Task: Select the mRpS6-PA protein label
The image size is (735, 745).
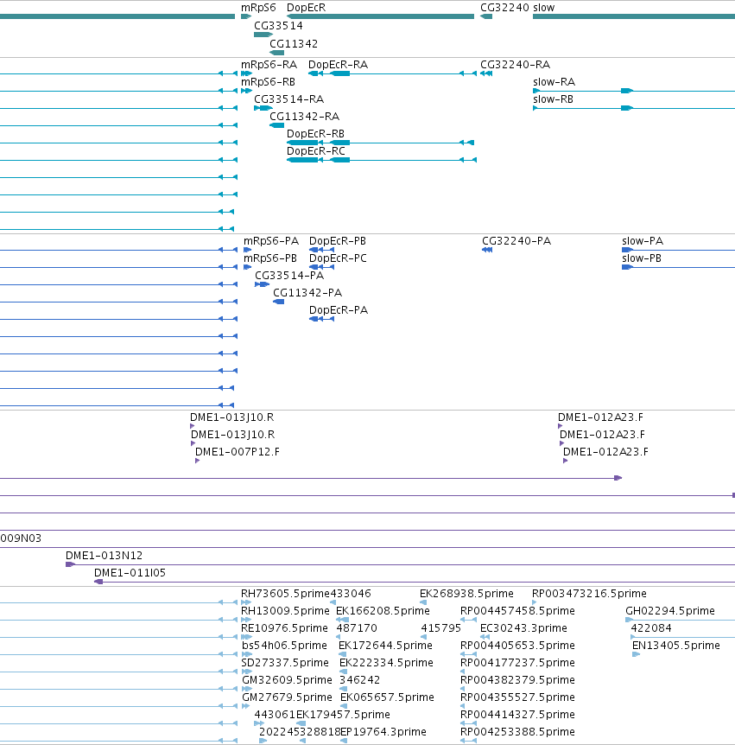Action: tap(271, 241)
